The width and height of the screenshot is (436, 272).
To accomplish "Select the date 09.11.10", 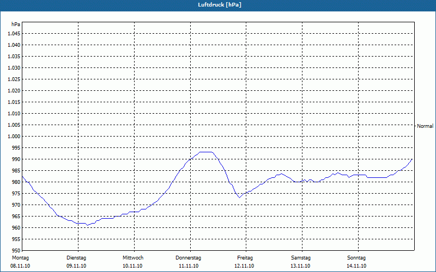I will pyautogui.click(x=76, y=266).
